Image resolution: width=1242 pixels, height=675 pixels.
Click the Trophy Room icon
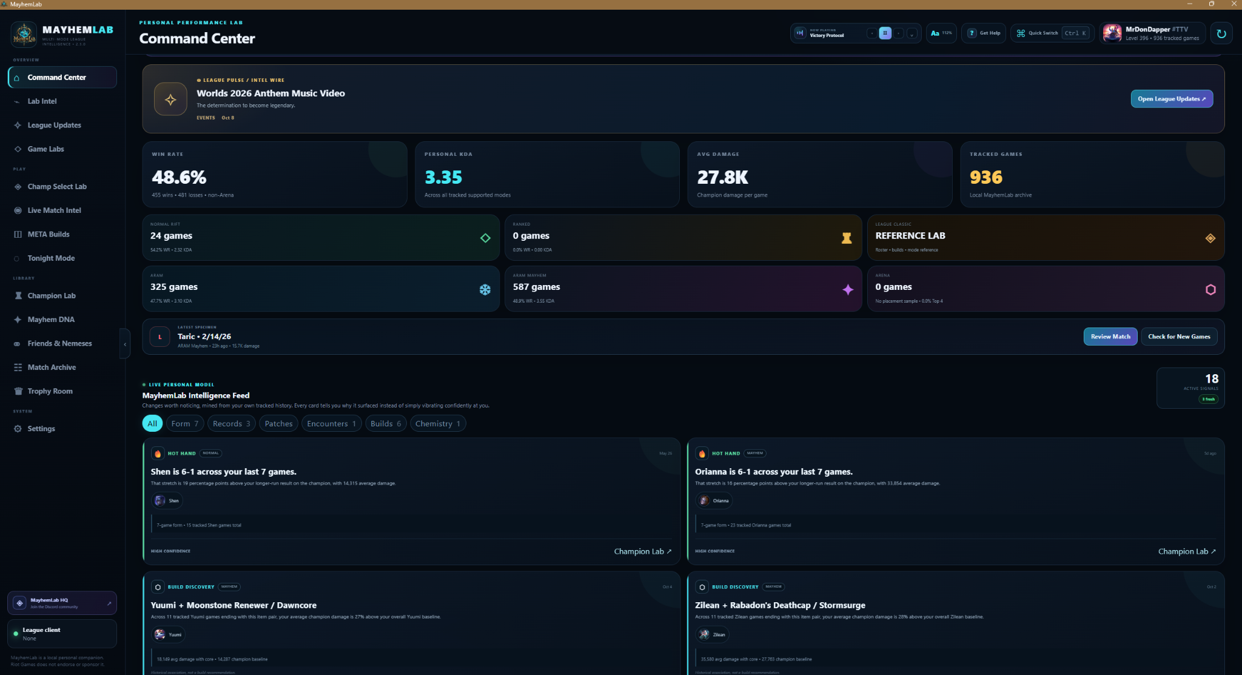pos(18,391)
